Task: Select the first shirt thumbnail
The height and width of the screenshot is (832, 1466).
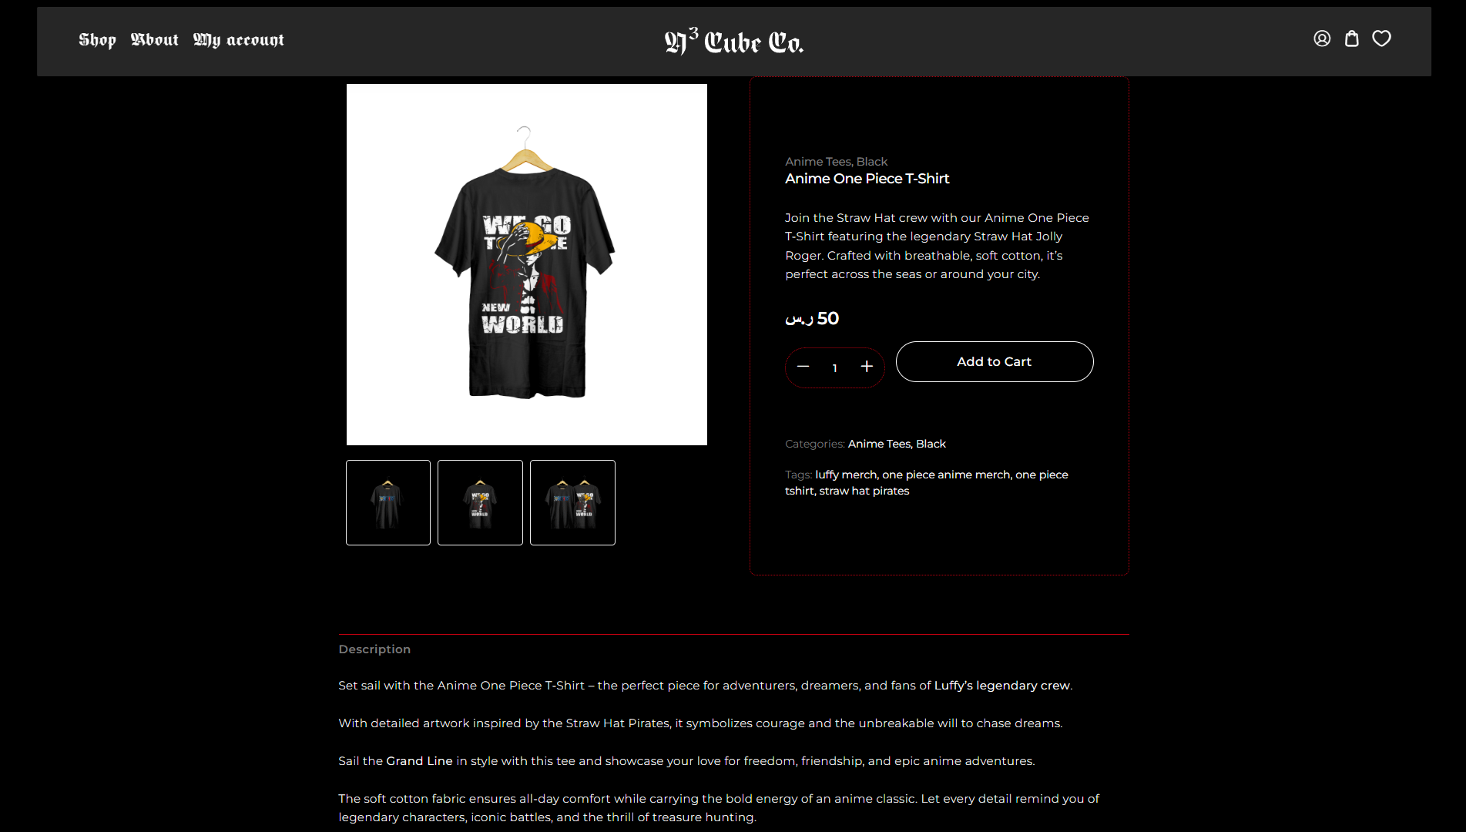Action: tap(388, 502)
